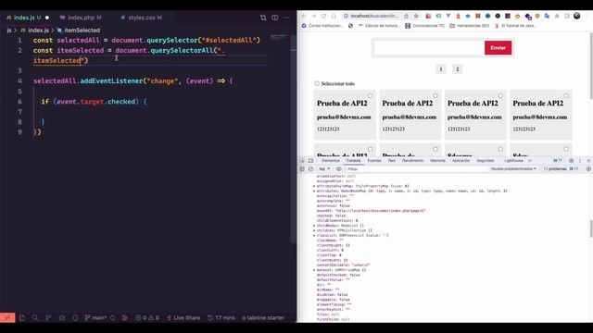Click the console Filtrar input
Viewport: 593px width, 333px height.
[x=416, y=169]
